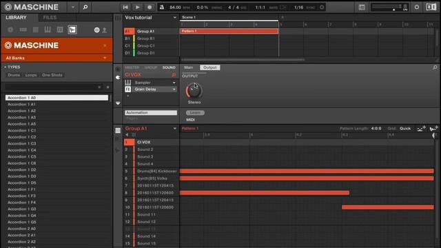Switch to the SOUND tab
Image resolution: width=441 pixels, height=248 pixels.
click(x=169, y=68)
